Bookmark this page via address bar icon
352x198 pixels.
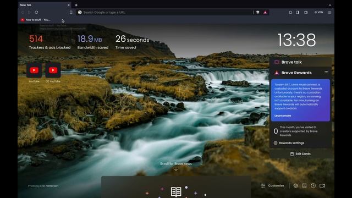71,12
